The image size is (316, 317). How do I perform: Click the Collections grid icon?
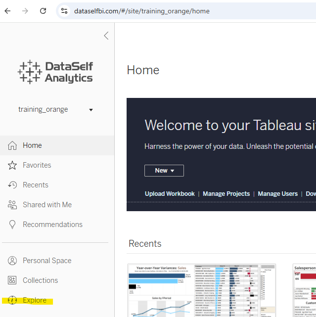click(x=12, y=280)
